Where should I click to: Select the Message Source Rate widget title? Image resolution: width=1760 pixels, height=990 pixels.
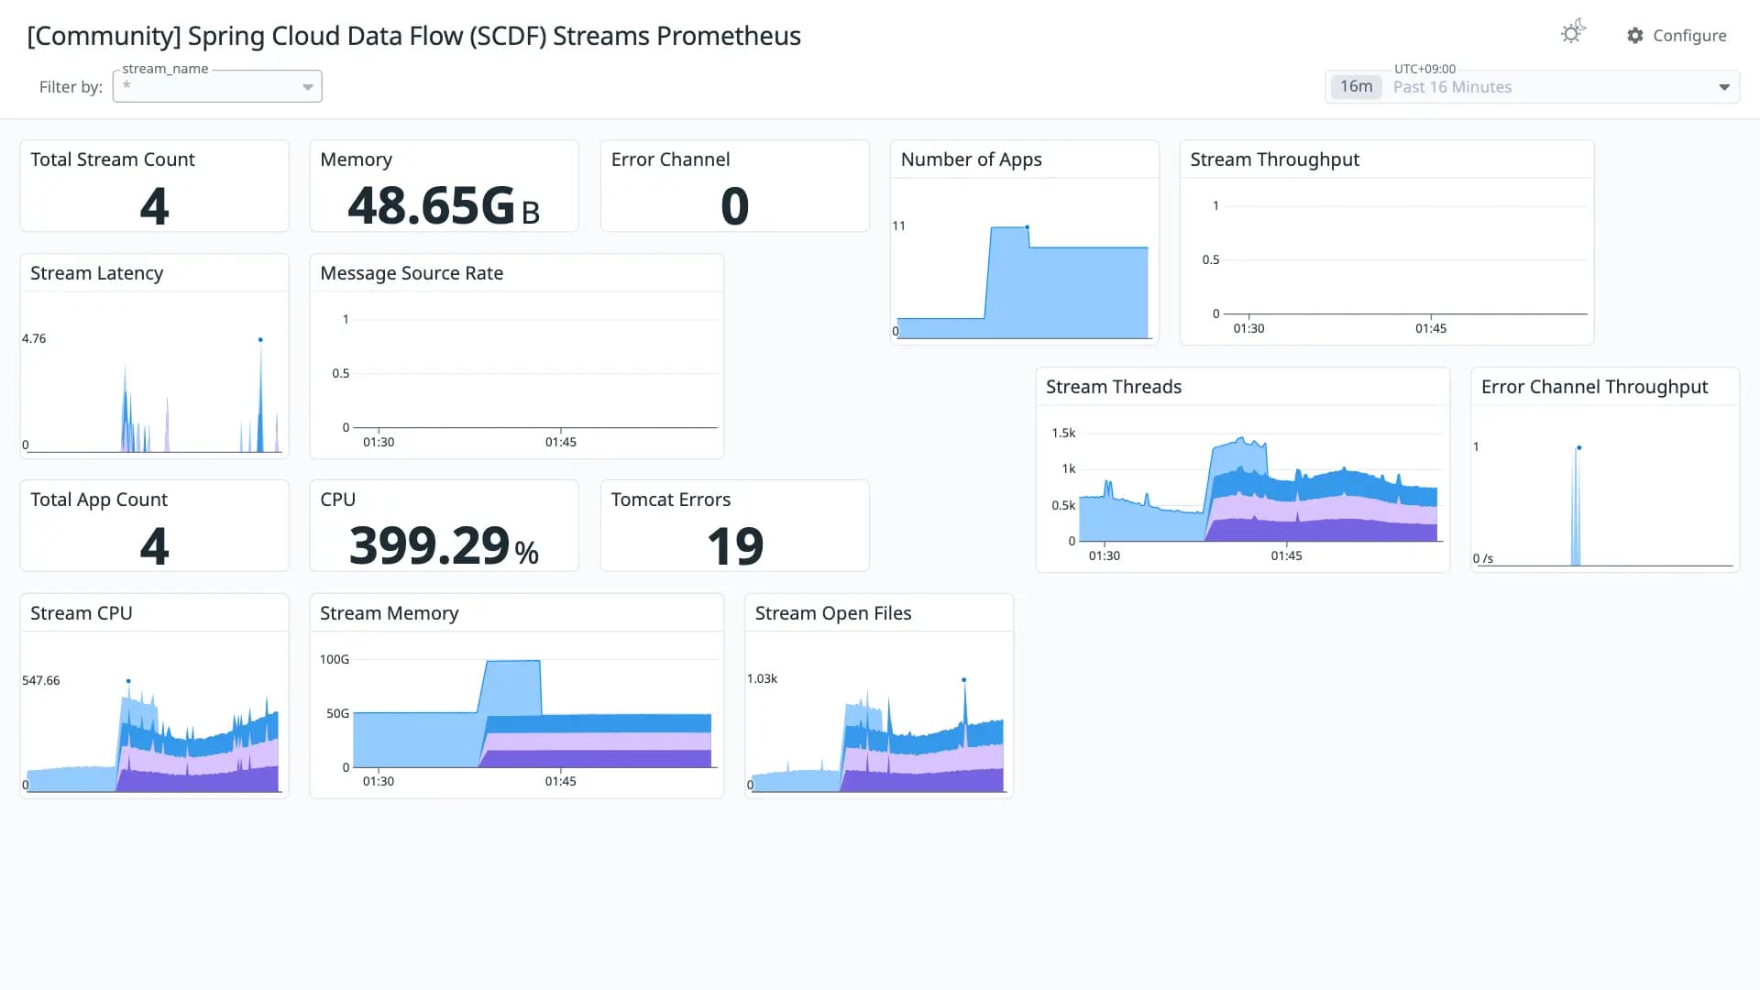[412, 273]
